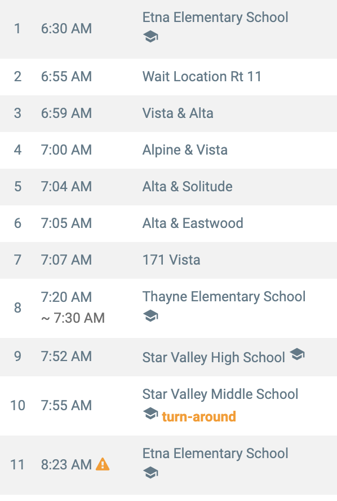
Task: Click the school icon next to the turn-around label
Action: (x=150, y=414)
